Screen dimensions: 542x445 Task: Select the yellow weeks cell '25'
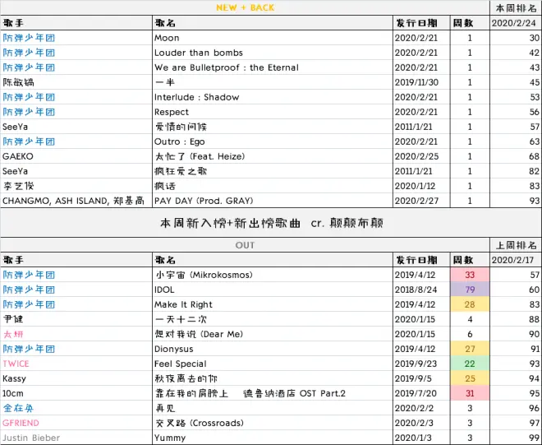tap(470, 378)
